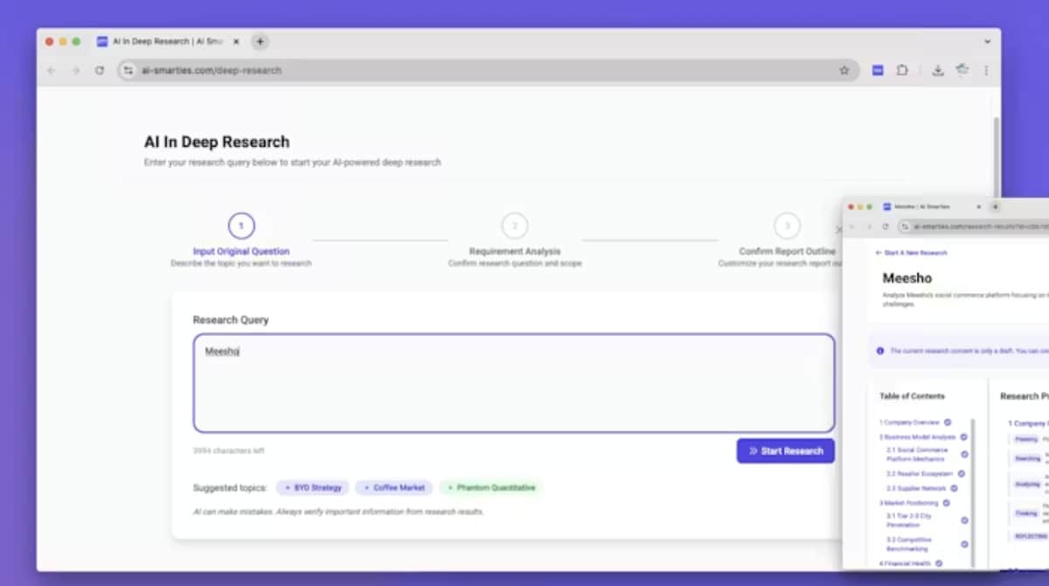Click the Meesho report title

pyautogui.click(x=907, y=278)
